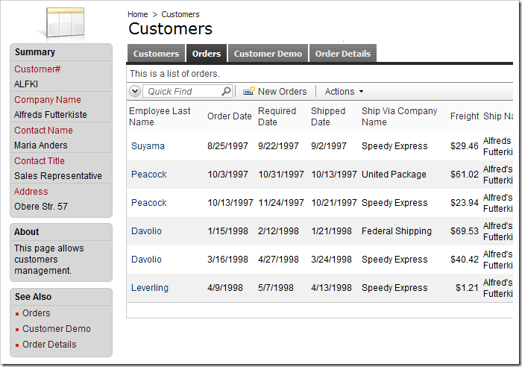Open the Leverling order row link
The height and width of the screenshot is (367, 522).
[150, 288]
